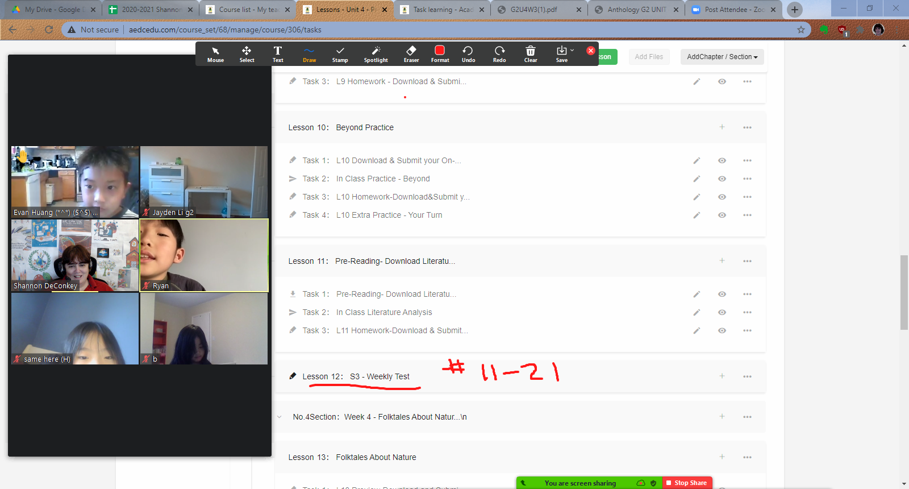Switch to Task learning tab
This screenshot has width=909, height=489.
point(443,10)
